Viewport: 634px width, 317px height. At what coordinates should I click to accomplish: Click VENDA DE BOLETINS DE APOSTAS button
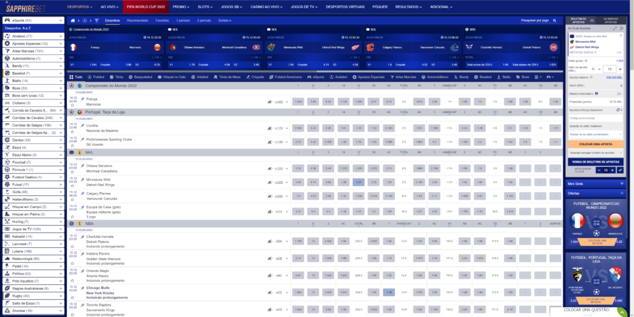[x=596, y=162]
